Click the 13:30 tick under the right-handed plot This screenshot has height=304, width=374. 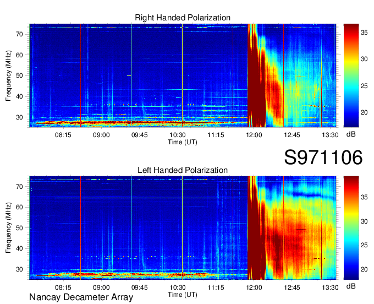coord(330,135)
